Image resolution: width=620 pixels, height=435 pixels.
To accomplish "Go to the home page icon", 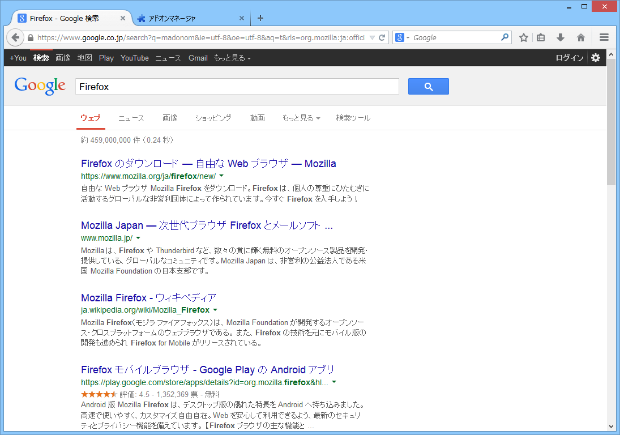I will pos(580,37).
